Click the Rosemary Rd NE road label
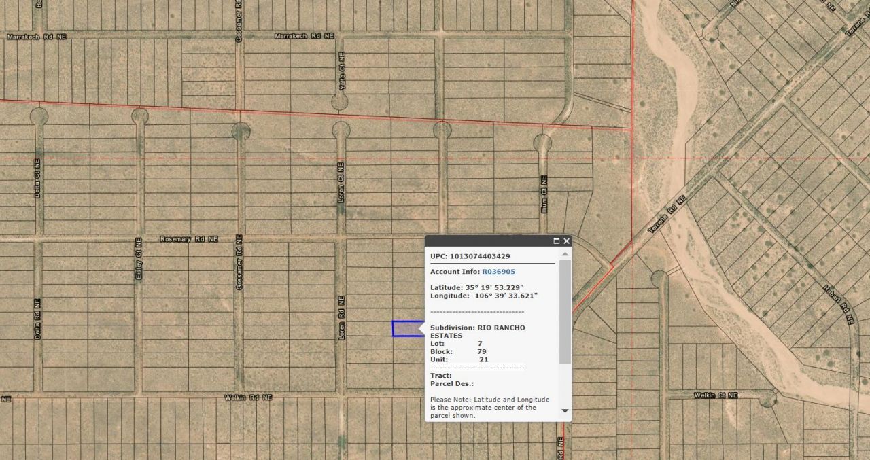Image resolution: width=870 pixels, height=460 pixels. tap(188, 239)
